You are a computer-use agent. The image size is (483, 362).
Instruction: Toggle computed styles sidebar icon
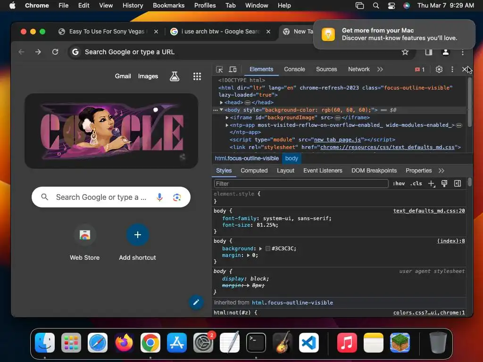pyautogui.click(x=458, y=183)
